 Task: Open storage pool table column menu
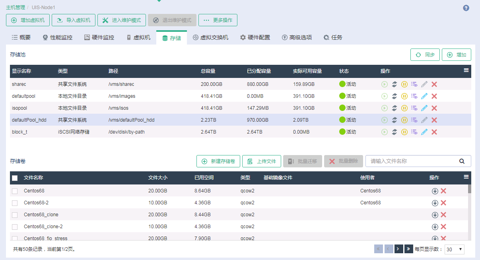tap(466, 70)
